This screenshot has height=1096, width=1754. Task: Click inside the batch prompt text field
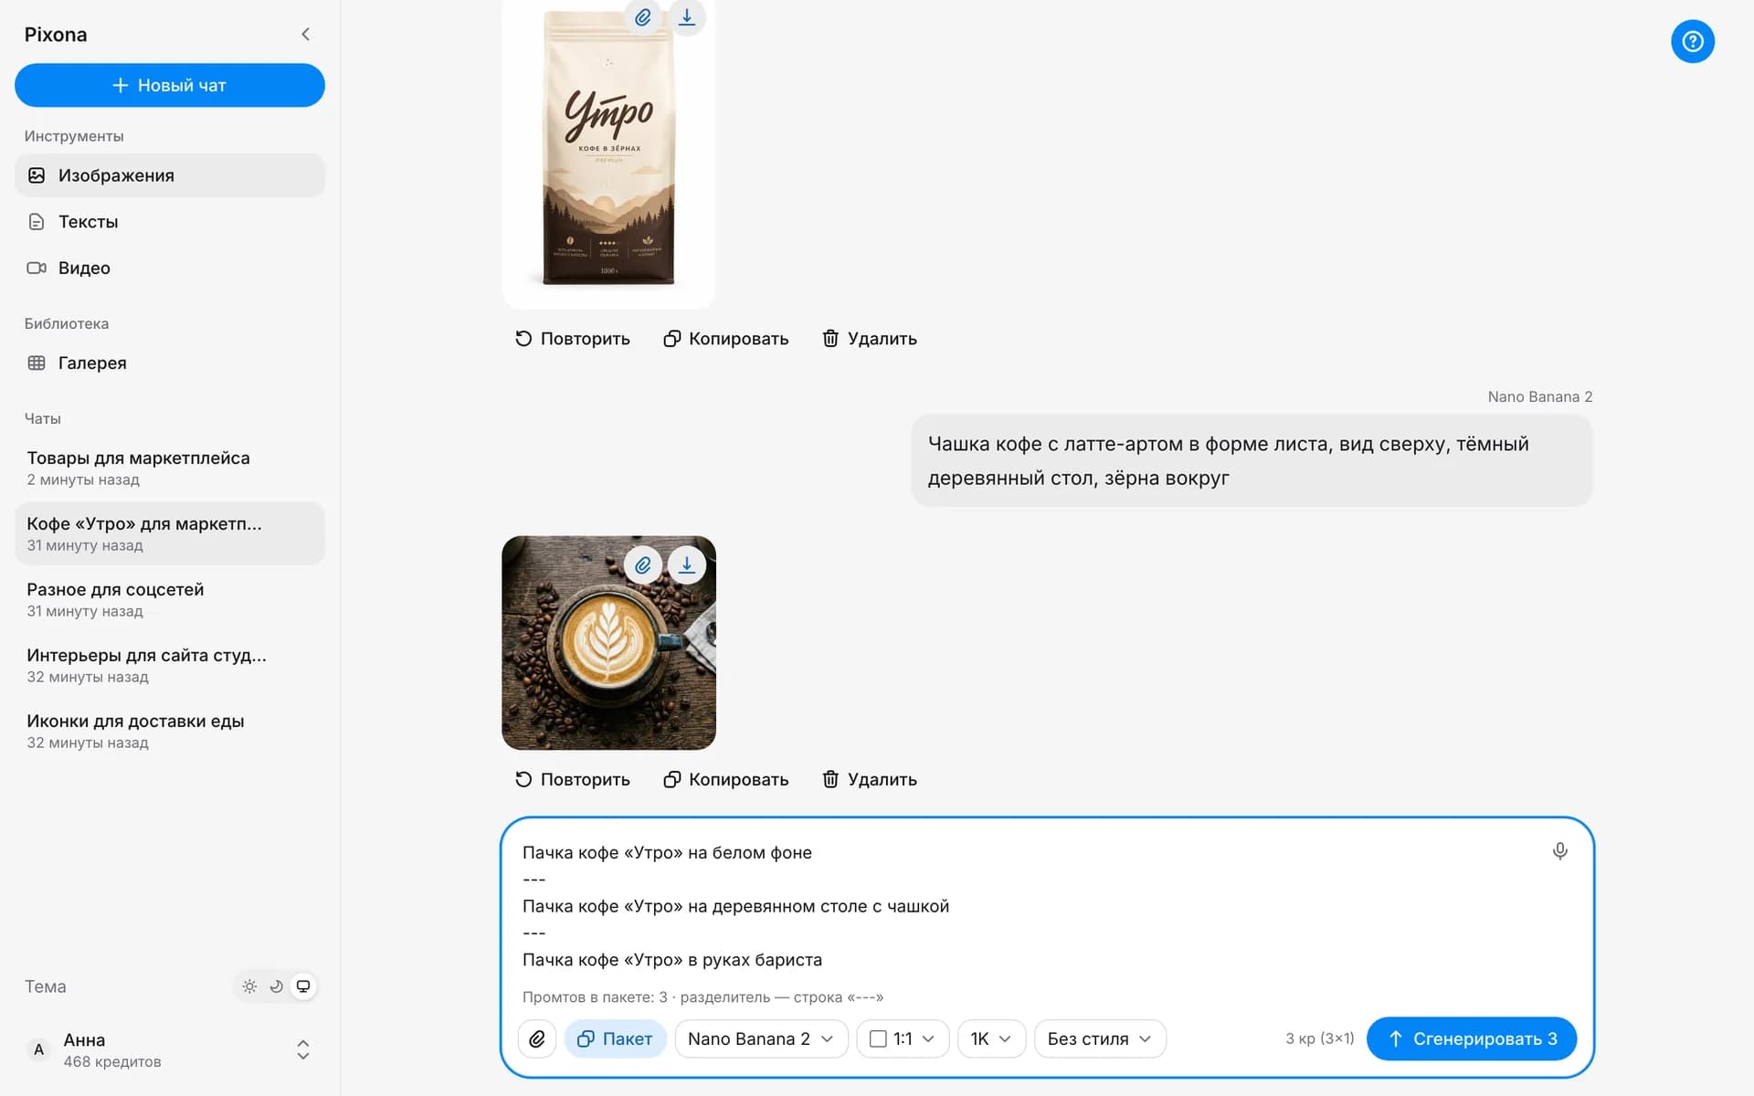click(1023, 906)
